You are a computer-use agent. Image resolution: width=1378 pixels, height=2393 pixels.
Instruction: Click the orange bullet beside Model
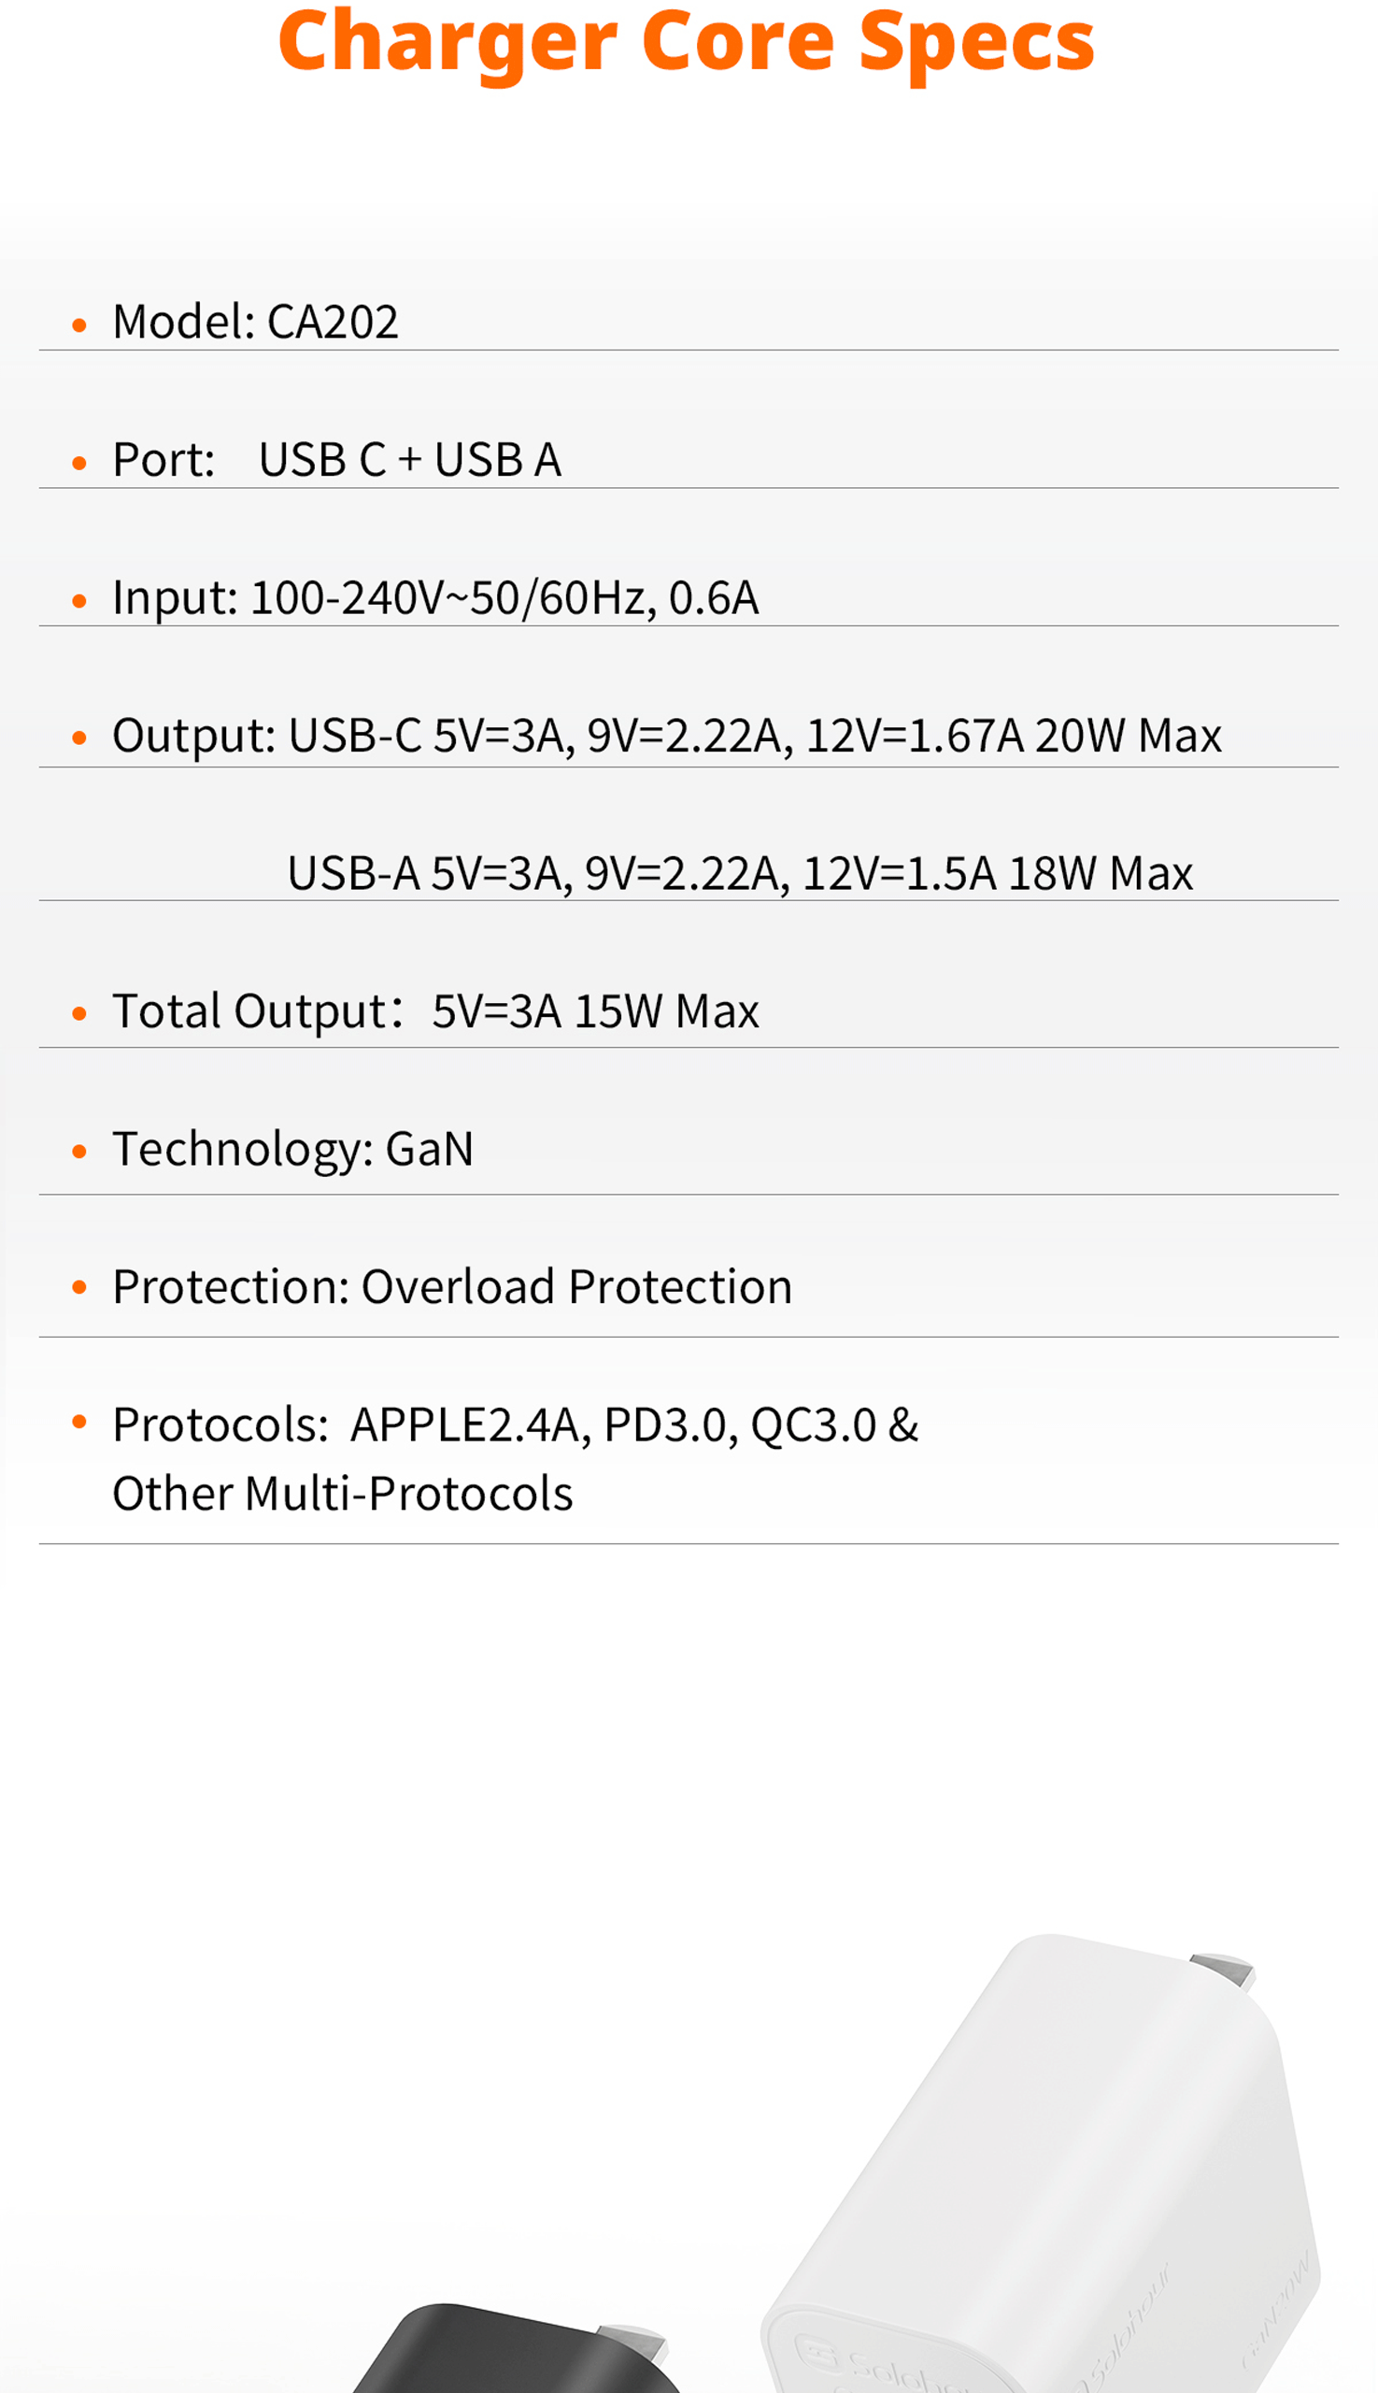[79, 325]
